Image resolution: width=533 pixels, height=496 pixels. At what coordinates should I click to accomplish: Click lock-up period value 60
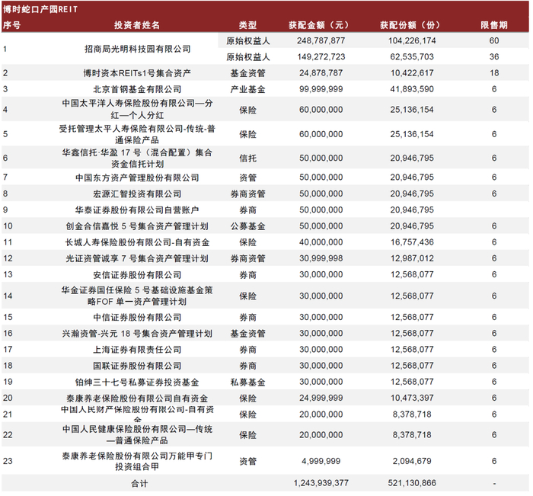point(494,41)
